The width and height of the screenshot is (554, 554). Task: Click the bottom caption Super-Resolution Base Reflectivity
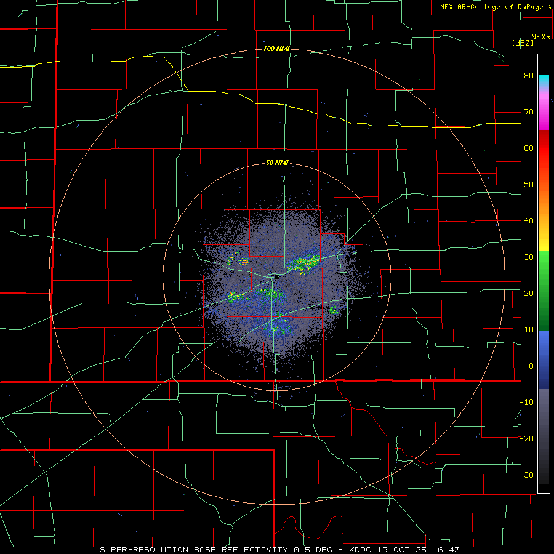(x=280, y=550)
